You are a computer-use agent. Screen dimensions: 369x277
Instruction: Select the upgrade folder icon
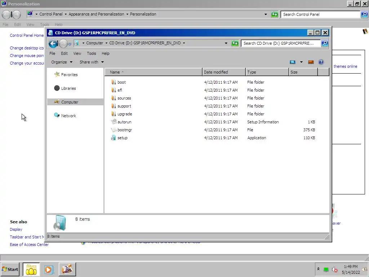[114, 114]
